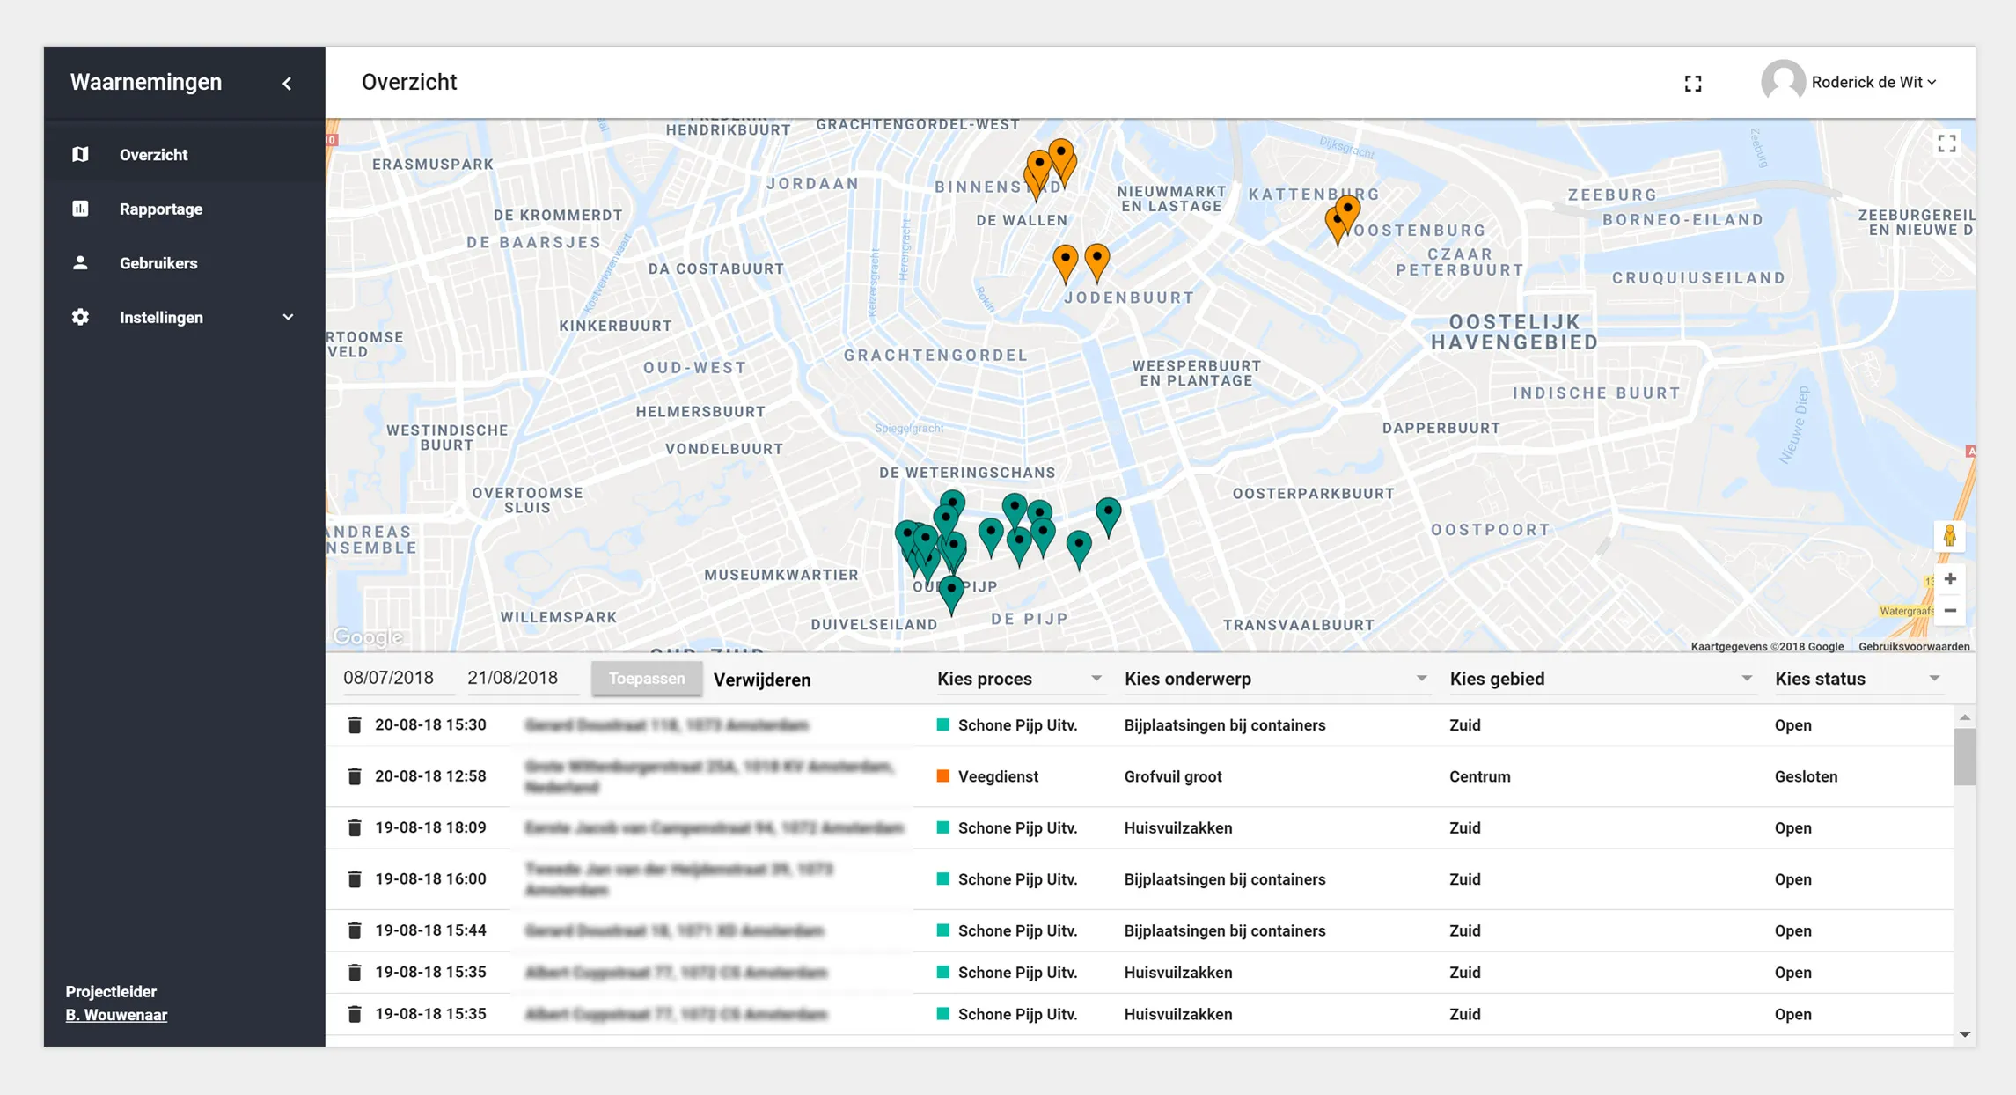Click trash icon for 20-08-18 12:58 row

pos(355,776)
